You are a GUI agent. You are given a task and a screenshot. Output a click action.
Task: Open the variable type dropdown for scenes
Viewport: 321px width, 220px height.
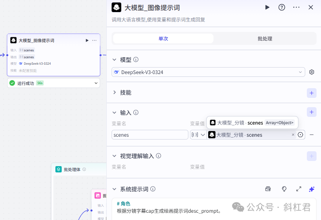click(x=198, y=135)
